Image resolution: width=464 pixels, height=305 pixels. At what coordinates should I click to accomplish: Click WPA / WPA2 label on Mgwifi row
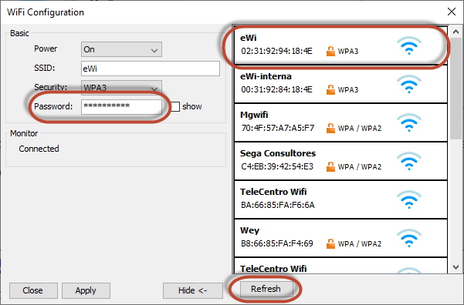[x=360, y=129]
